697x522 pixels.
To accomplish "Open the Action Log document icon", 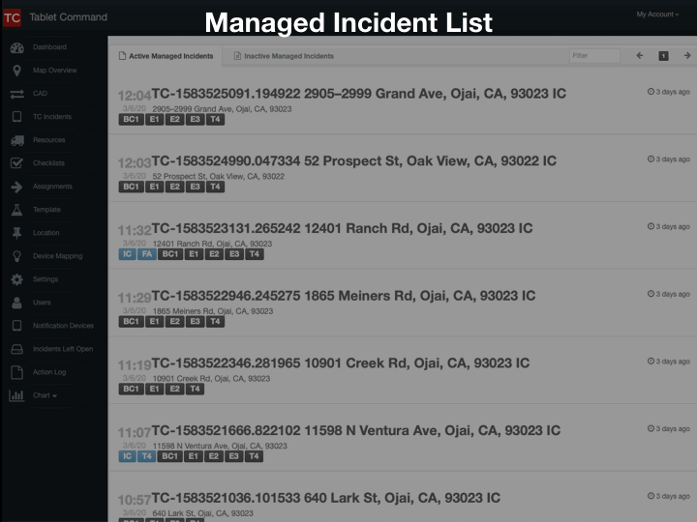I will click(16, 372).
